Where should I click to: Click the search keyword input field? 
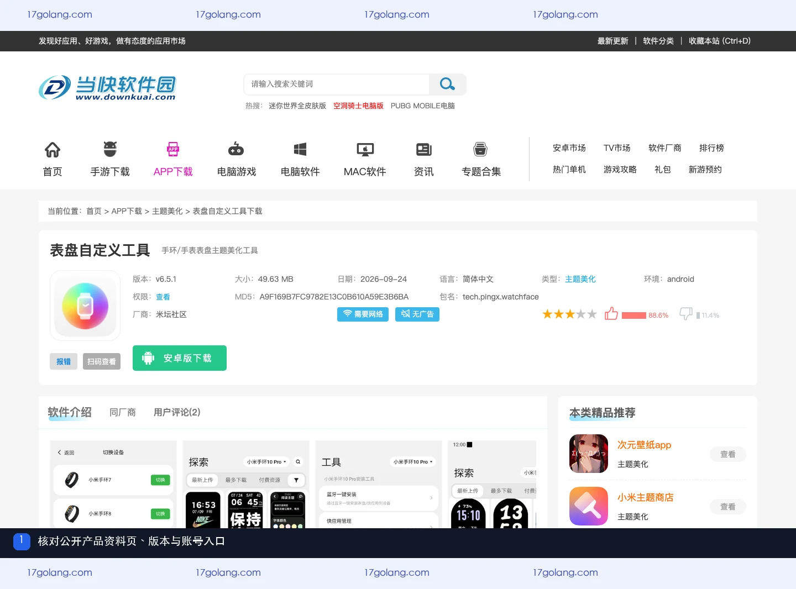(337, 84)
